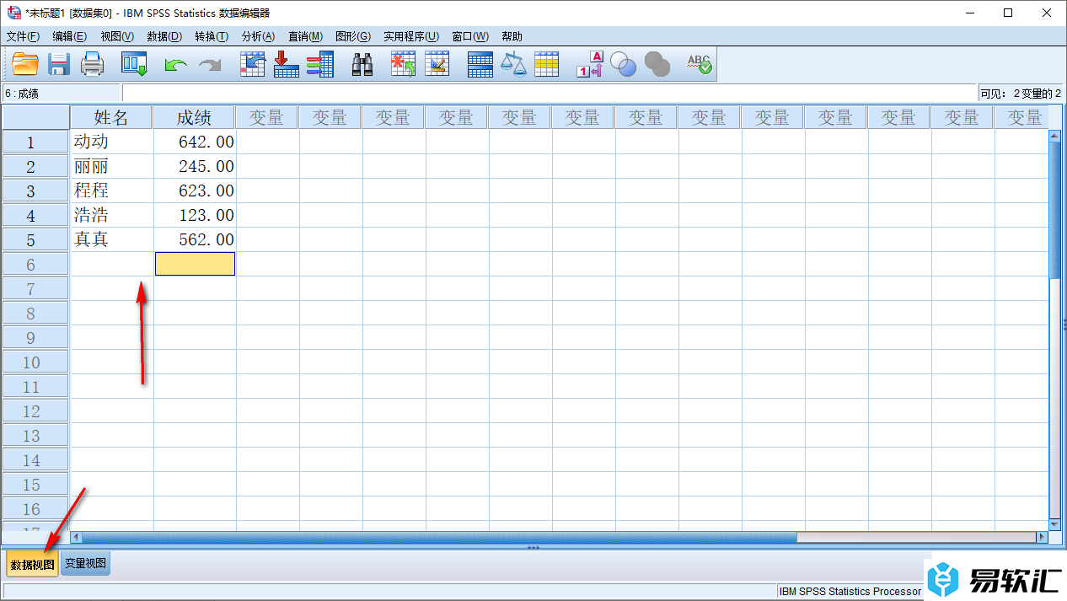This screenshot has width=1067, height=601.
Task: Open Find with binoculars icon
Action: (x=362, y=64)
